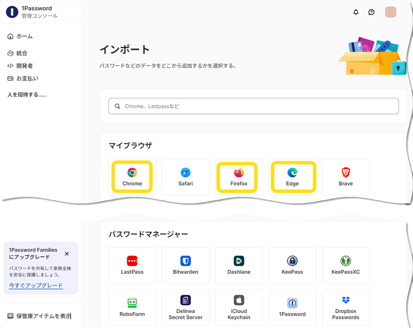Pick the Brave browser tile

pos(345,177)
